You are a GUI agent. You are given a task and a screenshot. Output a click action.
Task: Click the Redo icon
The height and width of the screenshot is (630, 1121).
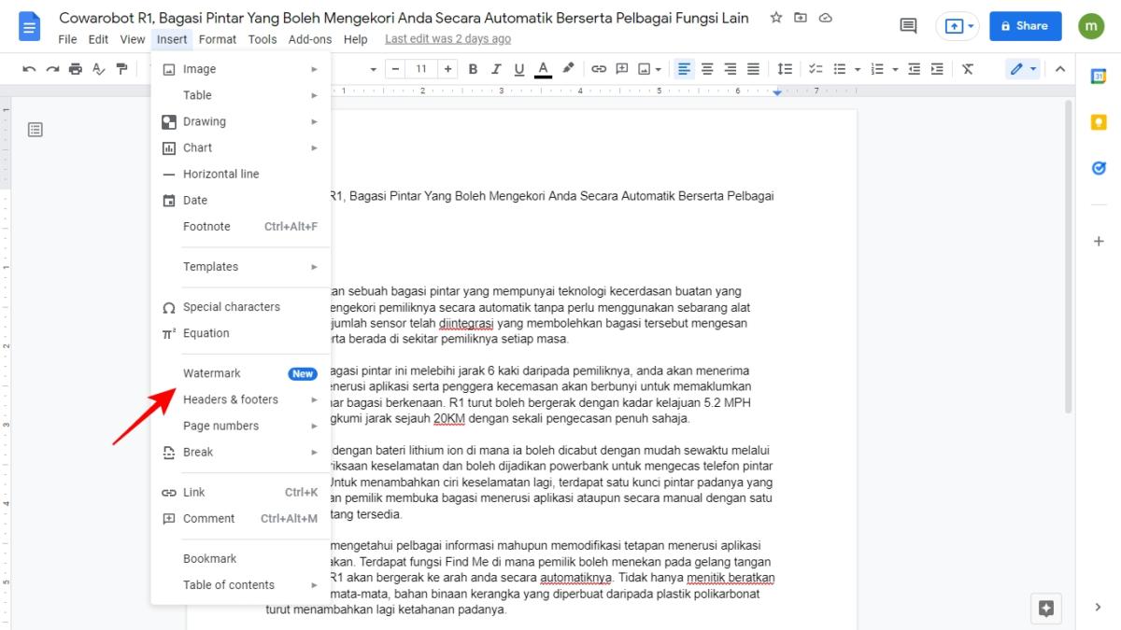(x=52, y=69)
